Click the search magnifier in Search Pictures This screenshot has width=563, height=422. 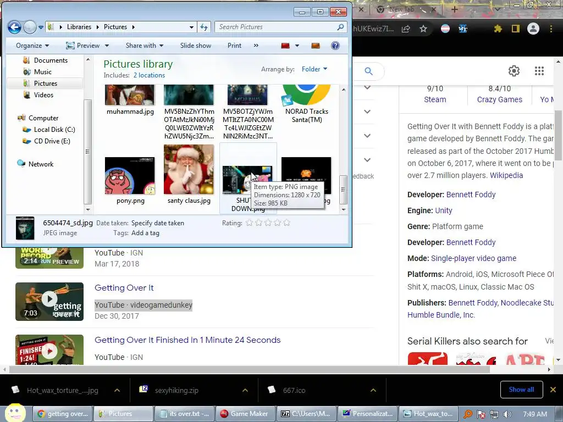pyautogui.click(x=340, y=27)
